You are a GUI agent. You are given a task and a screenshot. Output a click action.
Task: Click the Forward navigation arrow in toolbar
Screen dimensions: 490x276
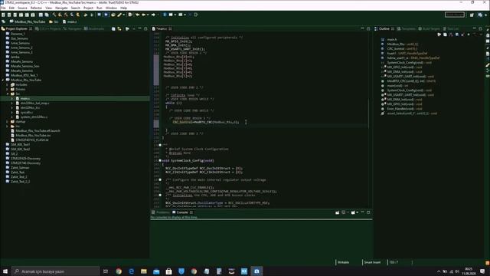[x=153, y=15]
